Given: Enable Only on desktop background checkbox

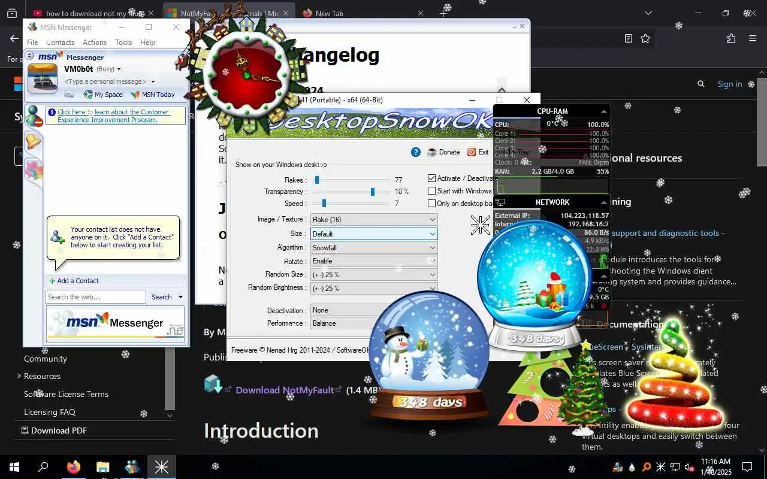Looking at the screenshot, I should tap(431, 204).
